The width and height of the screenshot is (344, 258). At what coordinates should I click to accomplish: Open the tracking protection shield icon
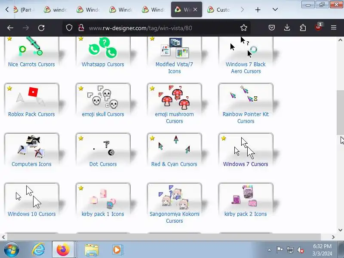point(69,28)
